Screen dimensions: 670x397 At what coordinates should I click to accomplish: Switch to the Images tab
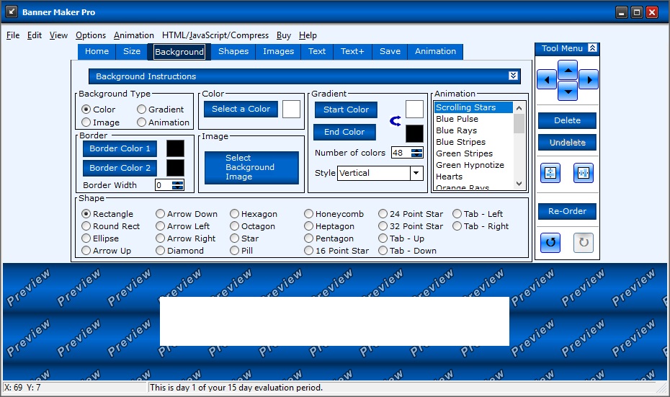click(x=279, y=51)
